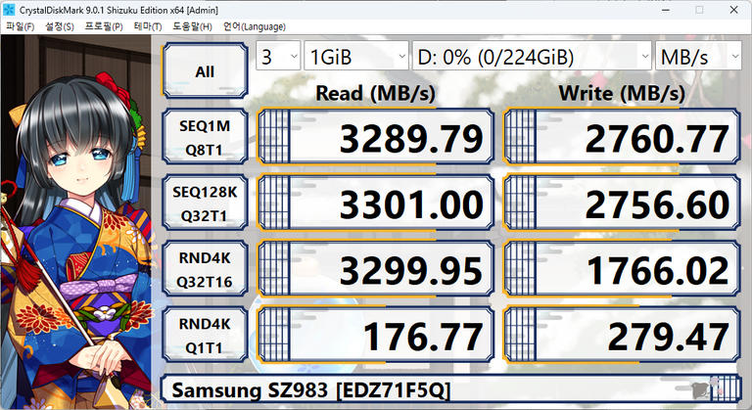Open the 파일(F) menu

tap(21, 26)
